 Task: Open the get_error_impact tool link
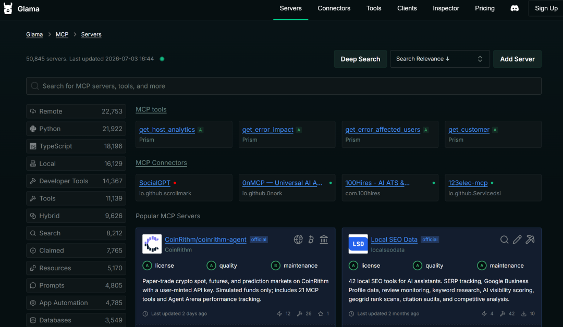(x=268, y=130)
